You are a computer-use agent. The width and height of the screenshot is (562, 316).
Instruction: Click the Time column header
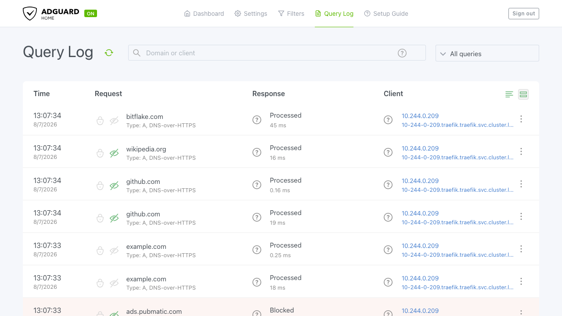click(x=42, y=93)
